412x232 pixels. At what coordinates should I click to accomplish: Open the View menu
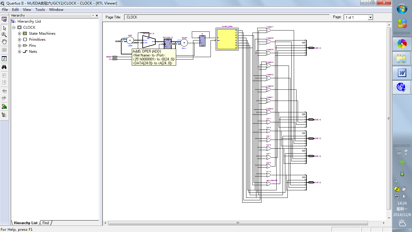point(27,10)
